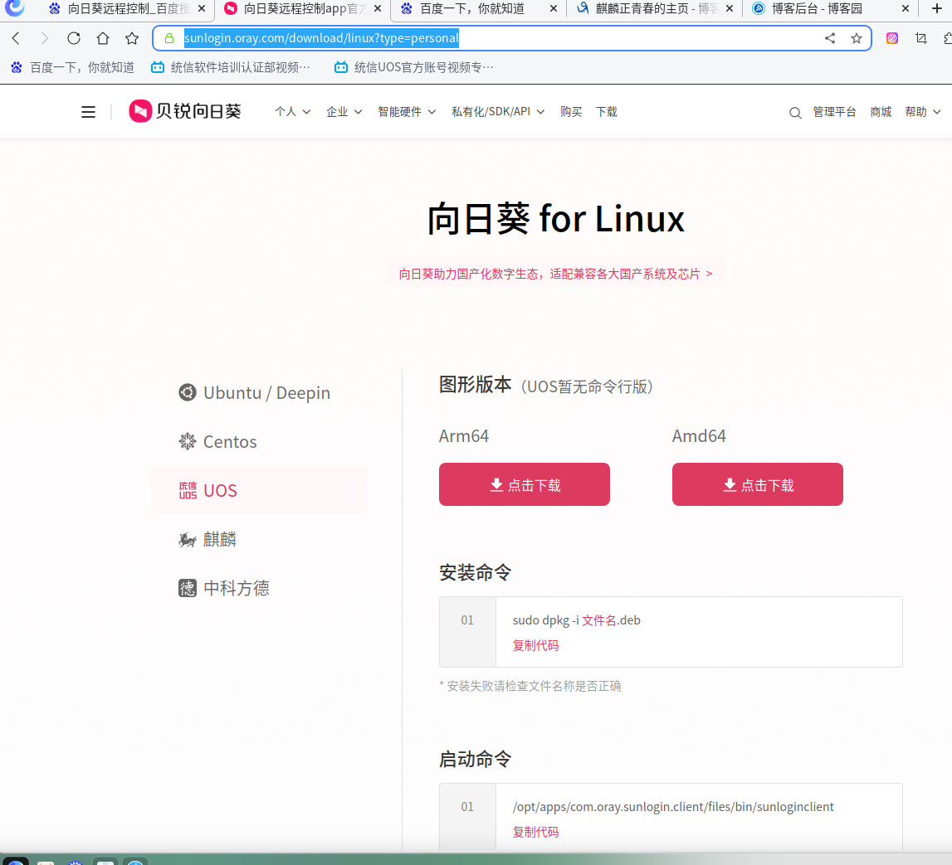
Task: Copy the sudo dpkg install command via 复制代码
Action: pos(535,645)
